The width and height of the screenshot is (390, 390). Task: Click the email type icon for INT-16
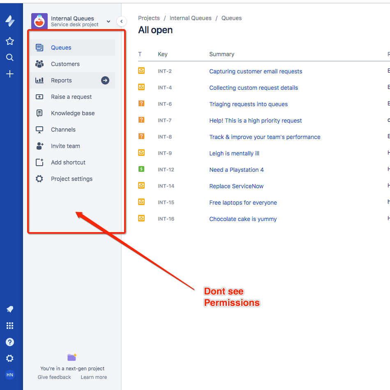141,219
